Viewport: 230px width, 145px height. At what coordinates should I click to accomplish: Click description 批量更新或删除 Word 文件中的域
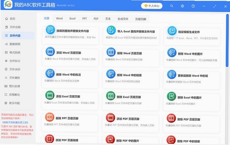click(x=183, y=82)
